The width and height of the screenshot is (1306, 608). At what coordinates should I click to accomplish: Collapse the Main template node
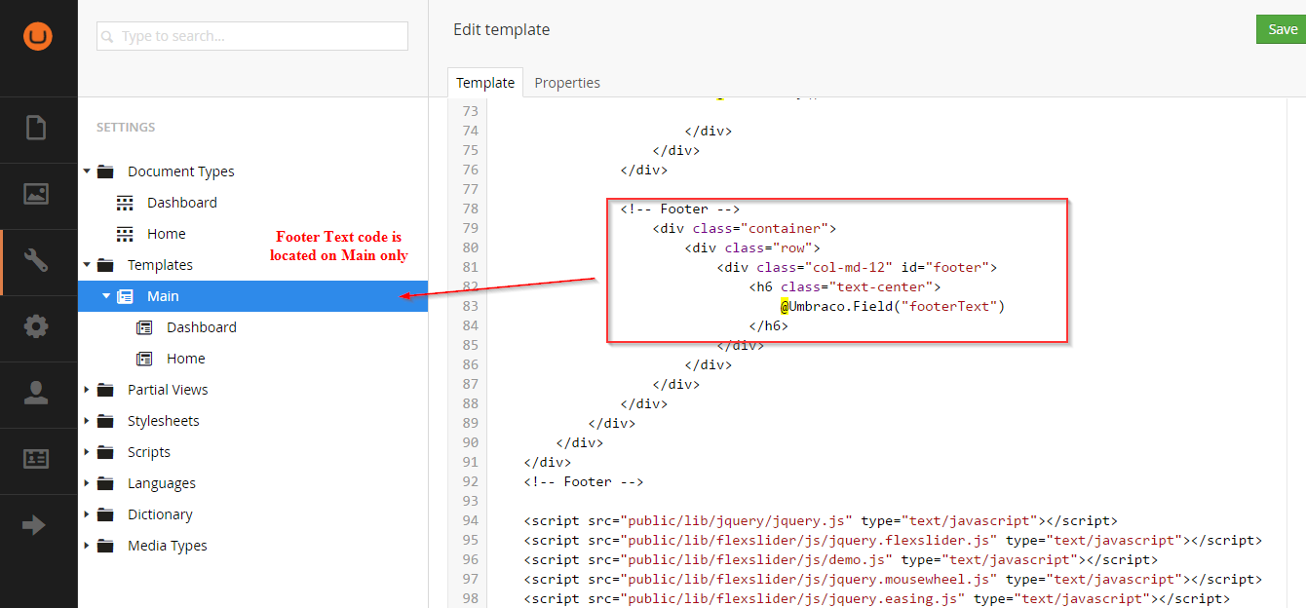tap(106, 296)
